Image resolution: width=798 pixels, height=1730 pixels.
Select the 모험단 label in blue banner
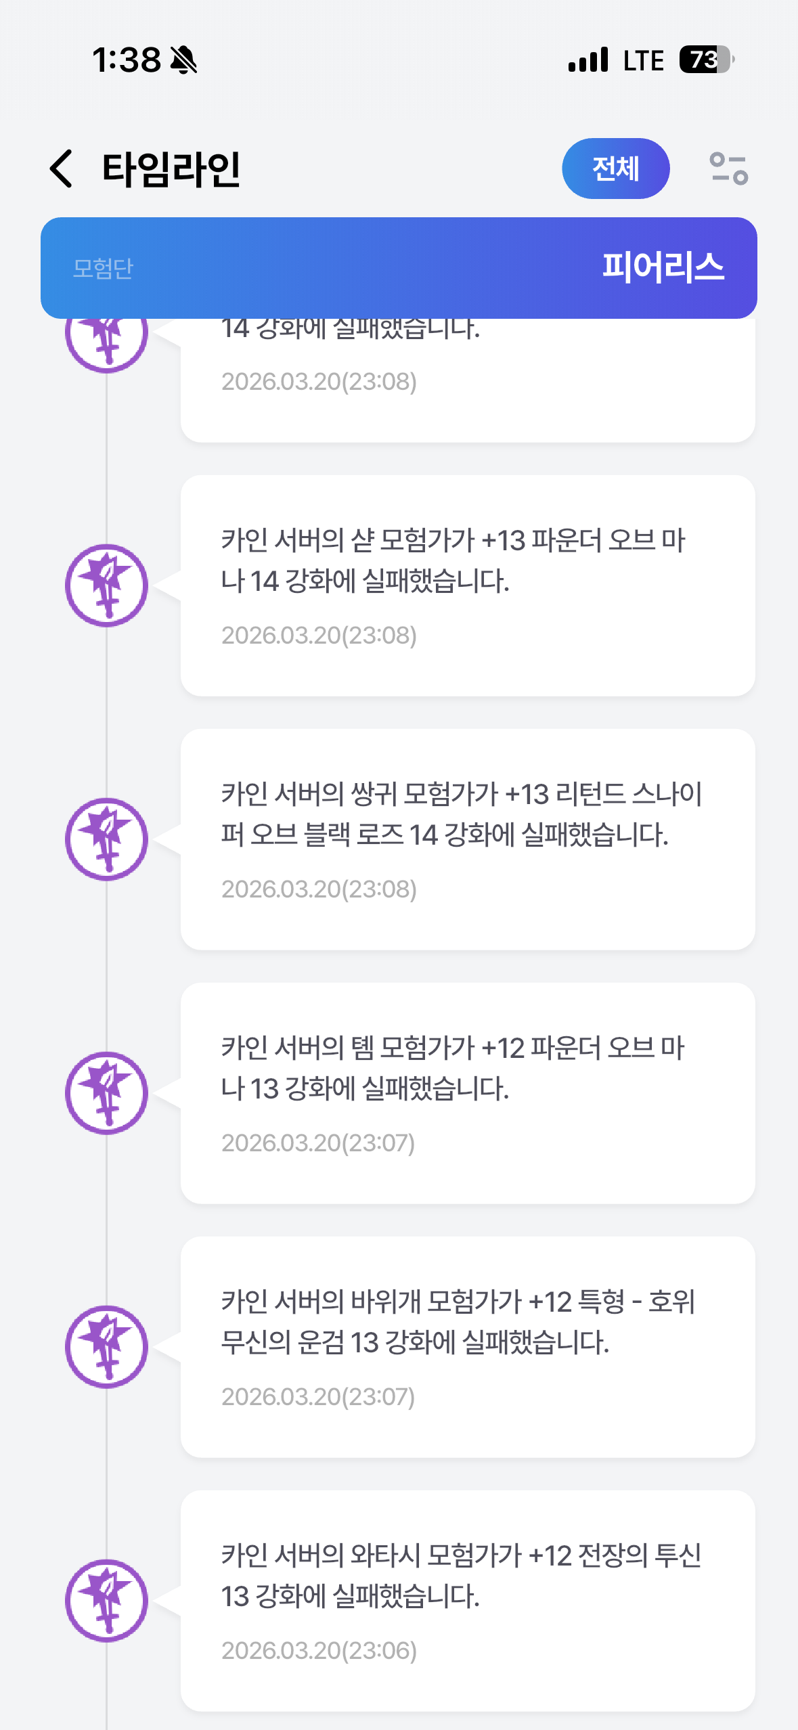[103, 269]
